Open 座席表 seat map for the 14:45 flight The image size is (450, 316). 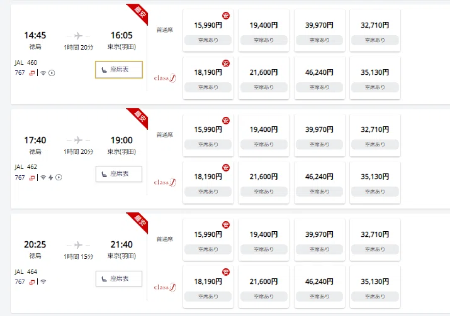click(119, 70)
